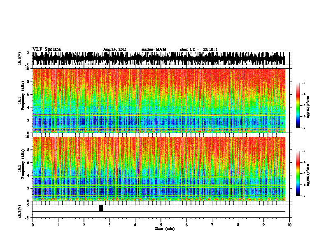This screenshot has height=252, width=326.
Task: Click time-axis tick label "7"
Action: 212,225
